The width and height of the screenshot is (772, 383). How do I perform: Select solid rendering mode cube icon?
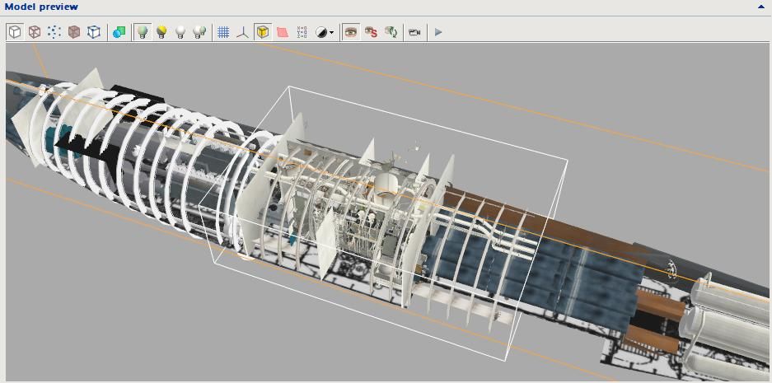point(15,32)
